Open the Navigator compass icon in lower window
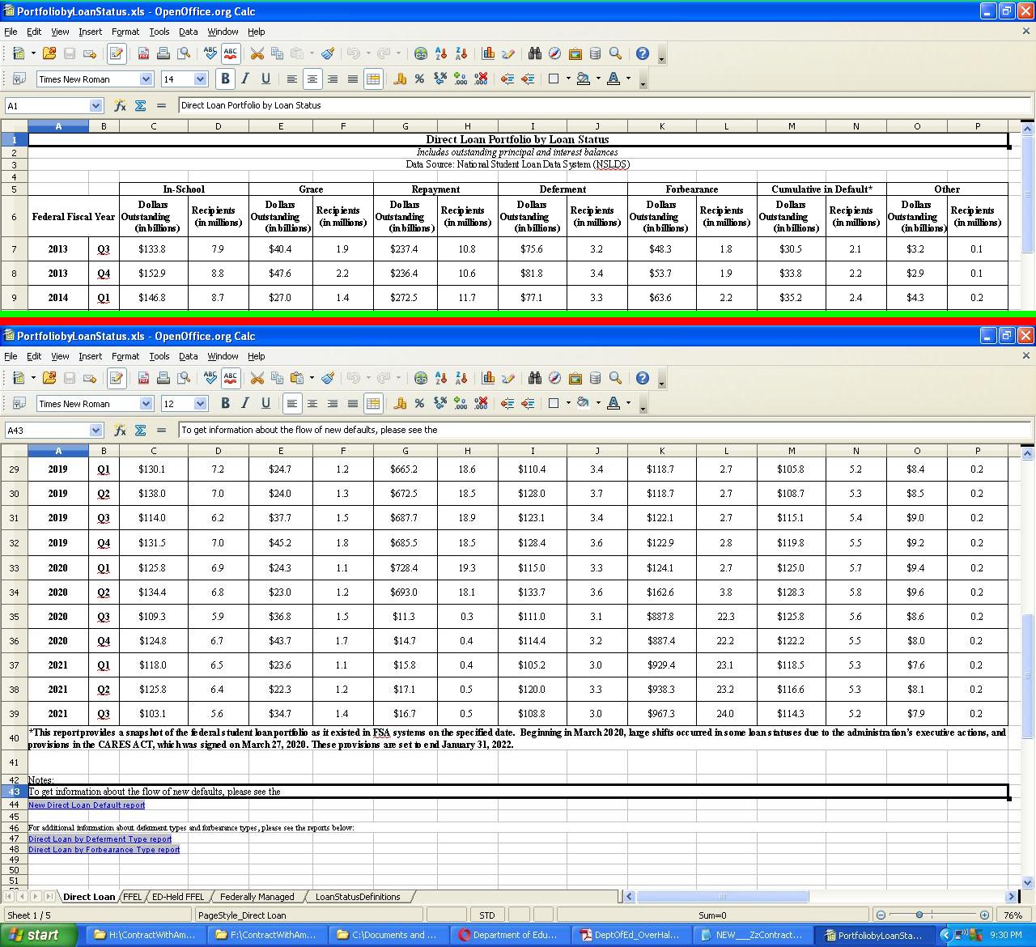The width and height of the screenshot is (1036, 947). click(x=554, y=378)
